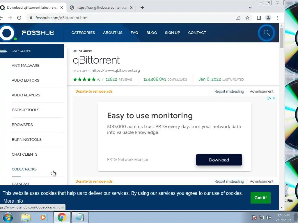The width and height of the screenshot is (298, 223).
Task: Click the sidebar CATEGORIES header
Action: pos(32,51)
